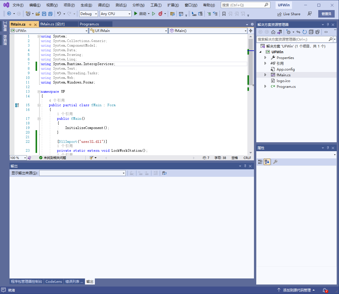Start without debugging hollow play icon
Image resolution: width=339 pixels, height=294 pixels.
coord(153,14)
